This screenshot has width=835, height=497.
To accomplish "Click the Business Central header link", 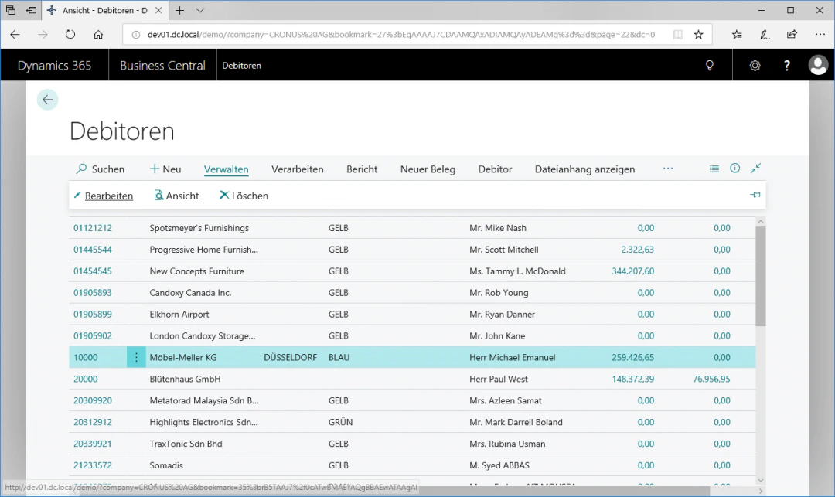I will pyautogui.click(x=162, y=66).
